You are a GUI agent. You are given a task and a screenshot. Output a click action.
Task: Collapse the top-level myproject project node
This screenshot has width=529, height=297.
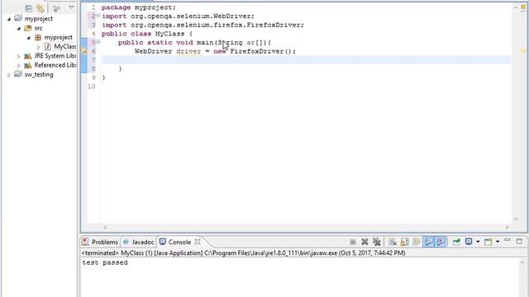point(9,19)
